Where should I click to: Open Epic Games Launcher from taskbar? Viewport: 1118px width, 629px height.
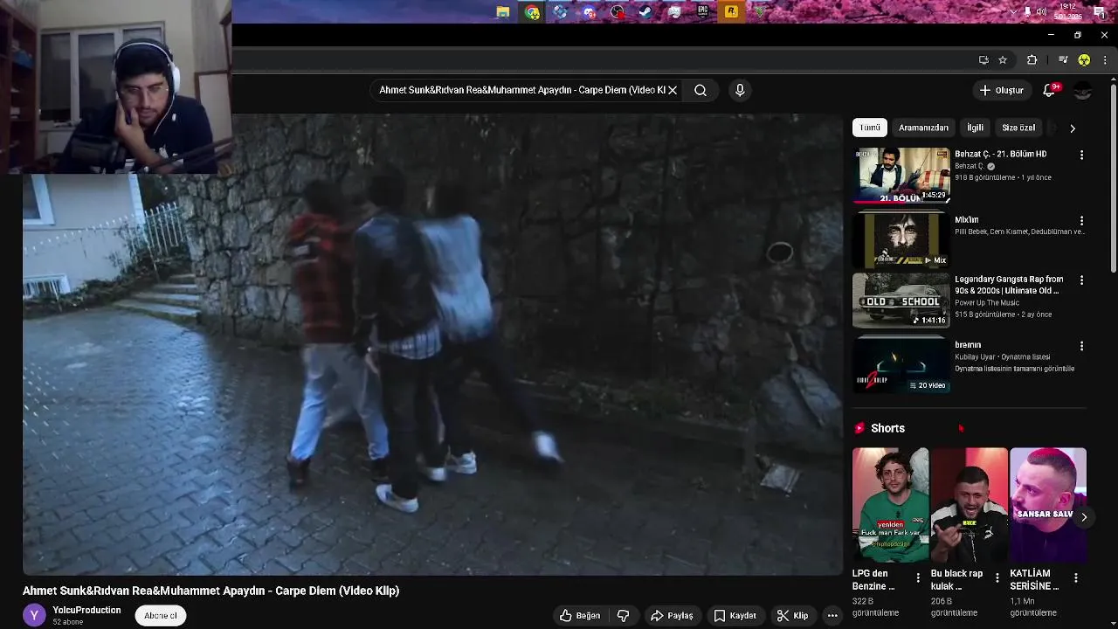(702, 11)
